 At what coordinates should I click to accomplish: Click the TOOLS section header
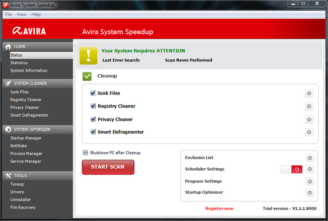pyautogui.click(x=38, y=176)
